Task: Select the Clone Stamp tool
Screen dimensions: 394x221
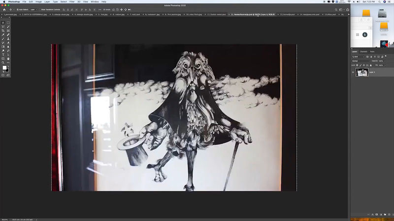Action: coord(8,39)
